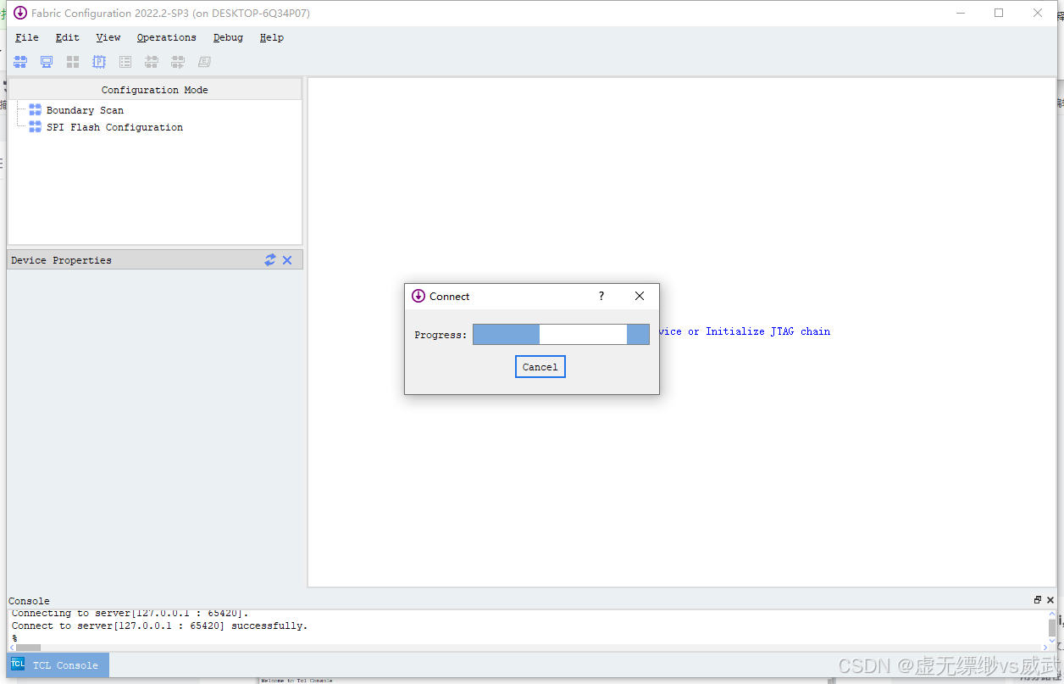The height and width of the screenshot is (684, 1064).
Task: Click the Configuration Mode panel header
Action: tap(155, 89)
